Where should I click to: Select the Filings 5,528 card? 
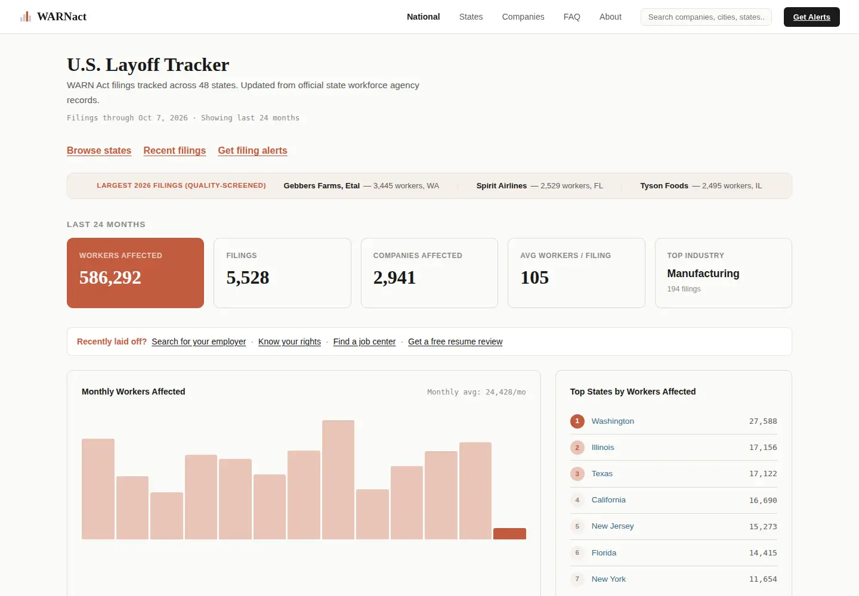[x=282, y=273]
